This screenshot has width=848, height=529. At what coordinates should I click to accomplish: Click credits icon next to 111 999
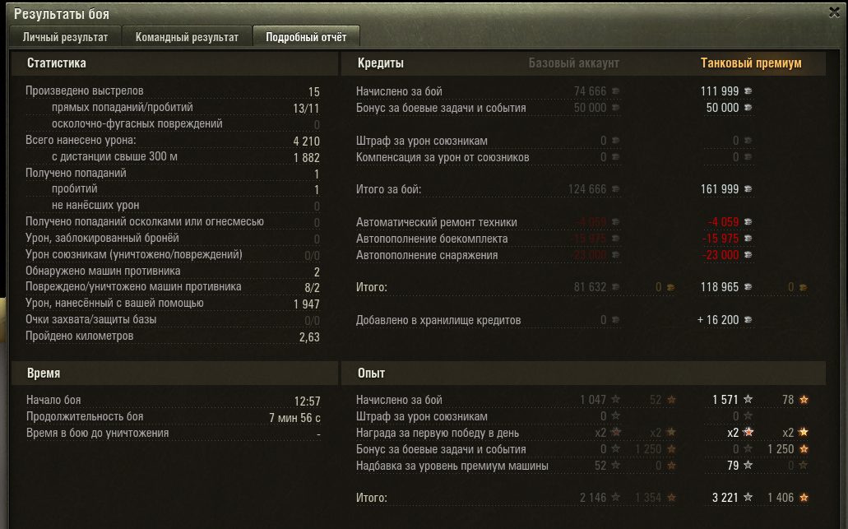coord(748,90)
